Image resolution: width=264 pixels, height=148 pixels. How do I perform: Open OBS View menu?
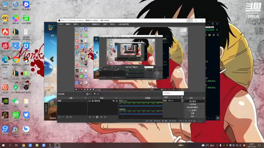[76, 24]
